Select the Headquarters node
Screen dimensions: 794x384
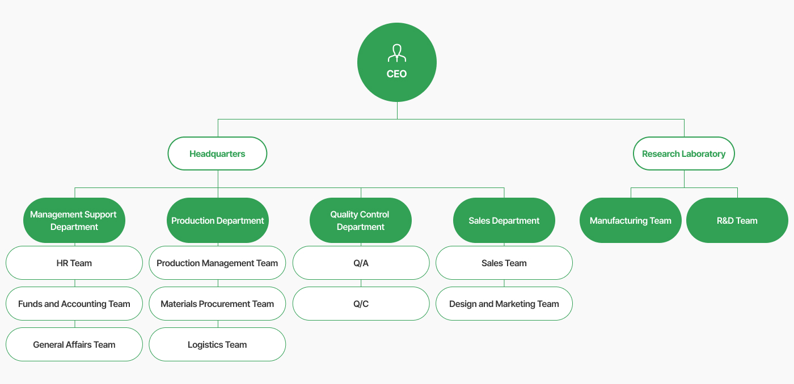coord(217,153)
